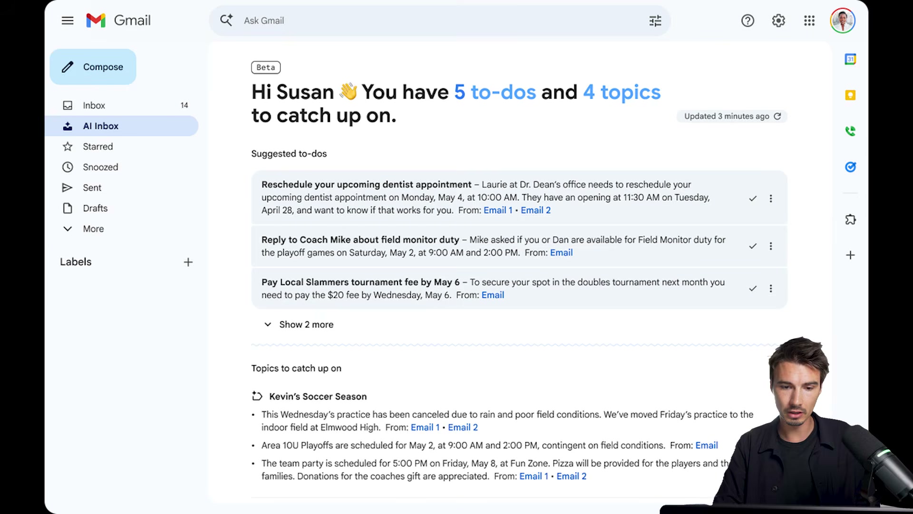Click the '5 to-dos' heading text

495,92
